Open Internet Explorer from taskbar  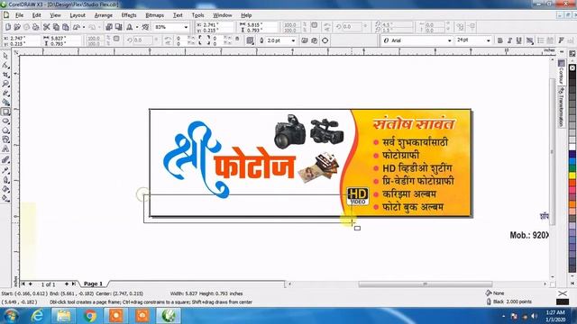[37, 316]
